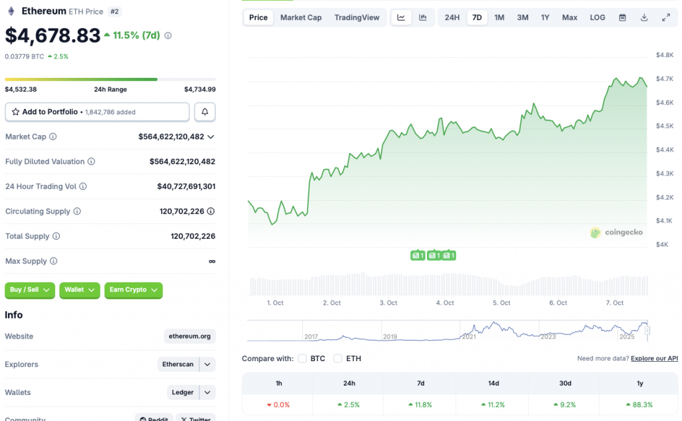Open the Explore our API link

coord(654,358)
